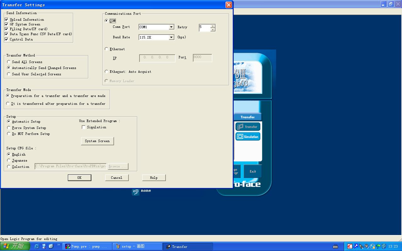Viewport: 402px width, 251px height.
Task: Click the Retry value input field
Action: [x=204, y=28]
